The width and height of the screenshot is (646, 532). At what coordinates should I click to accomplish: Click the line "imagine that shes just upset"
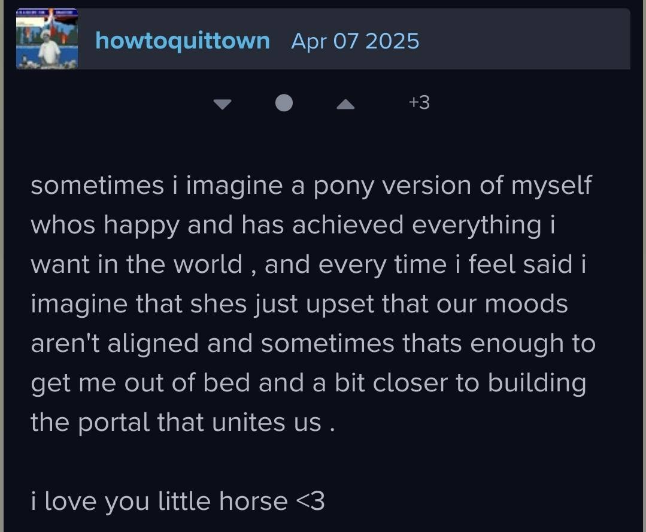pyautogui.click(x=299, y=304)
